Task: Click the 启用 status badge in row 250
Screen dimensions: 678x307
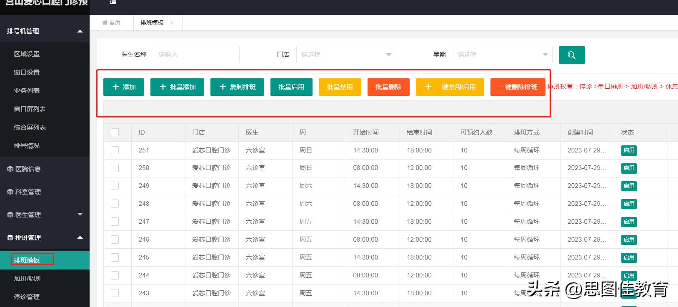Action: [x=629, y=168]
